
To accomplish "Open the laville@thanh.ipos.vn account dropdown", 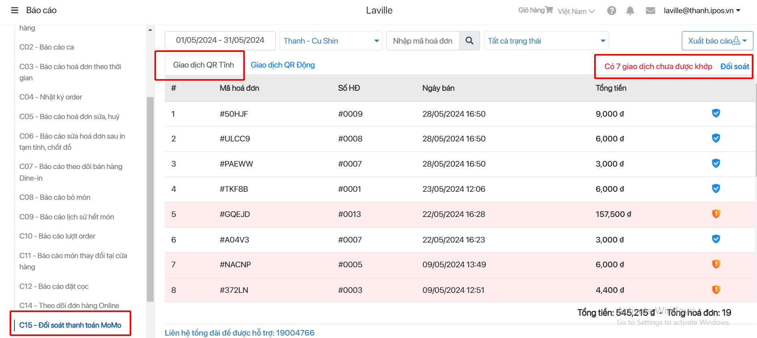I will pos(702,11).
